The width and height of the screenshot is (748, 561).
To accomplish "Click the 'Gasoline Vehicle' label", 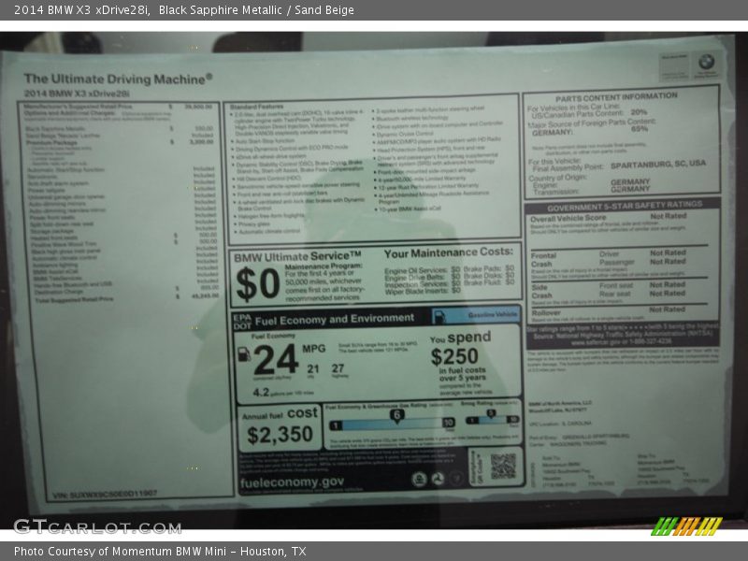I will [x=493, y=315].
